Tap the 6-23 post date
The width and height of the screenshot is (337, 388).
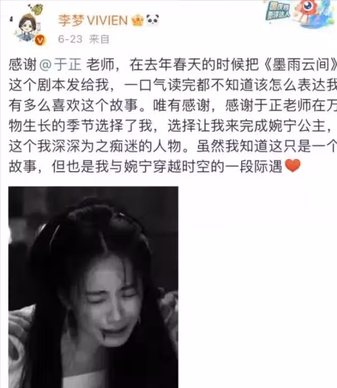tap(70, 39)
